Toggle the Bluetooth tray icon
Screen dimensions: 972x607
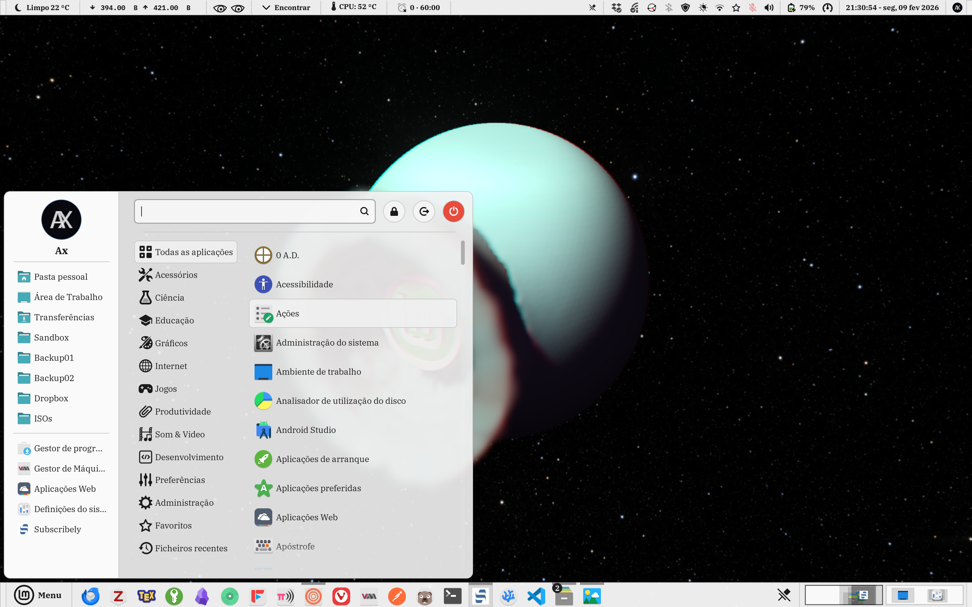pyautogui.click(x=668, y=8)
